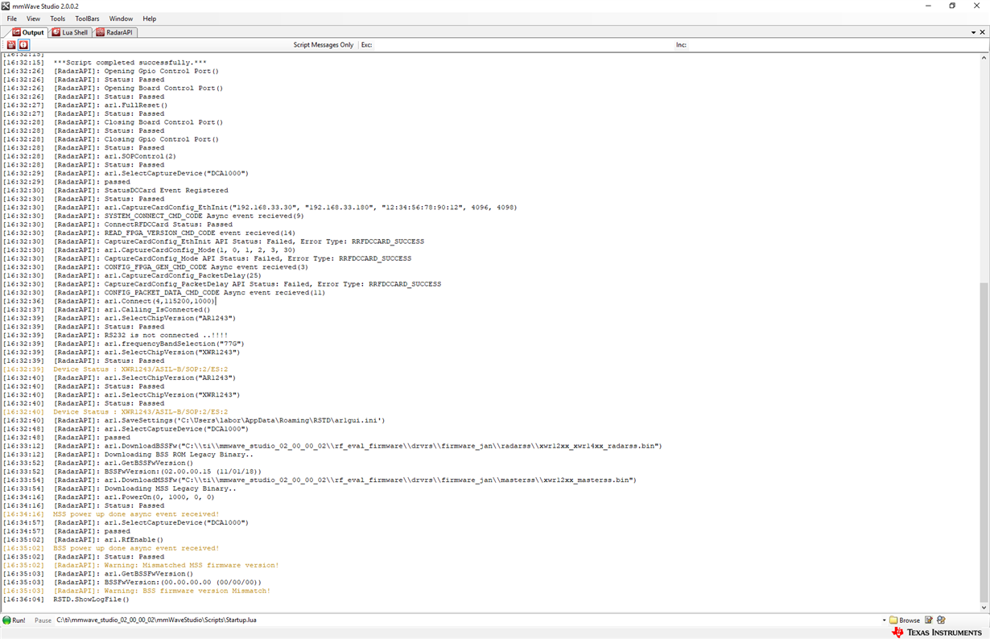Click the 'ar1.DownloadMSSFw' command line
Image resolution: width=990 pixels, height=639 pixels.
[370, 480]
